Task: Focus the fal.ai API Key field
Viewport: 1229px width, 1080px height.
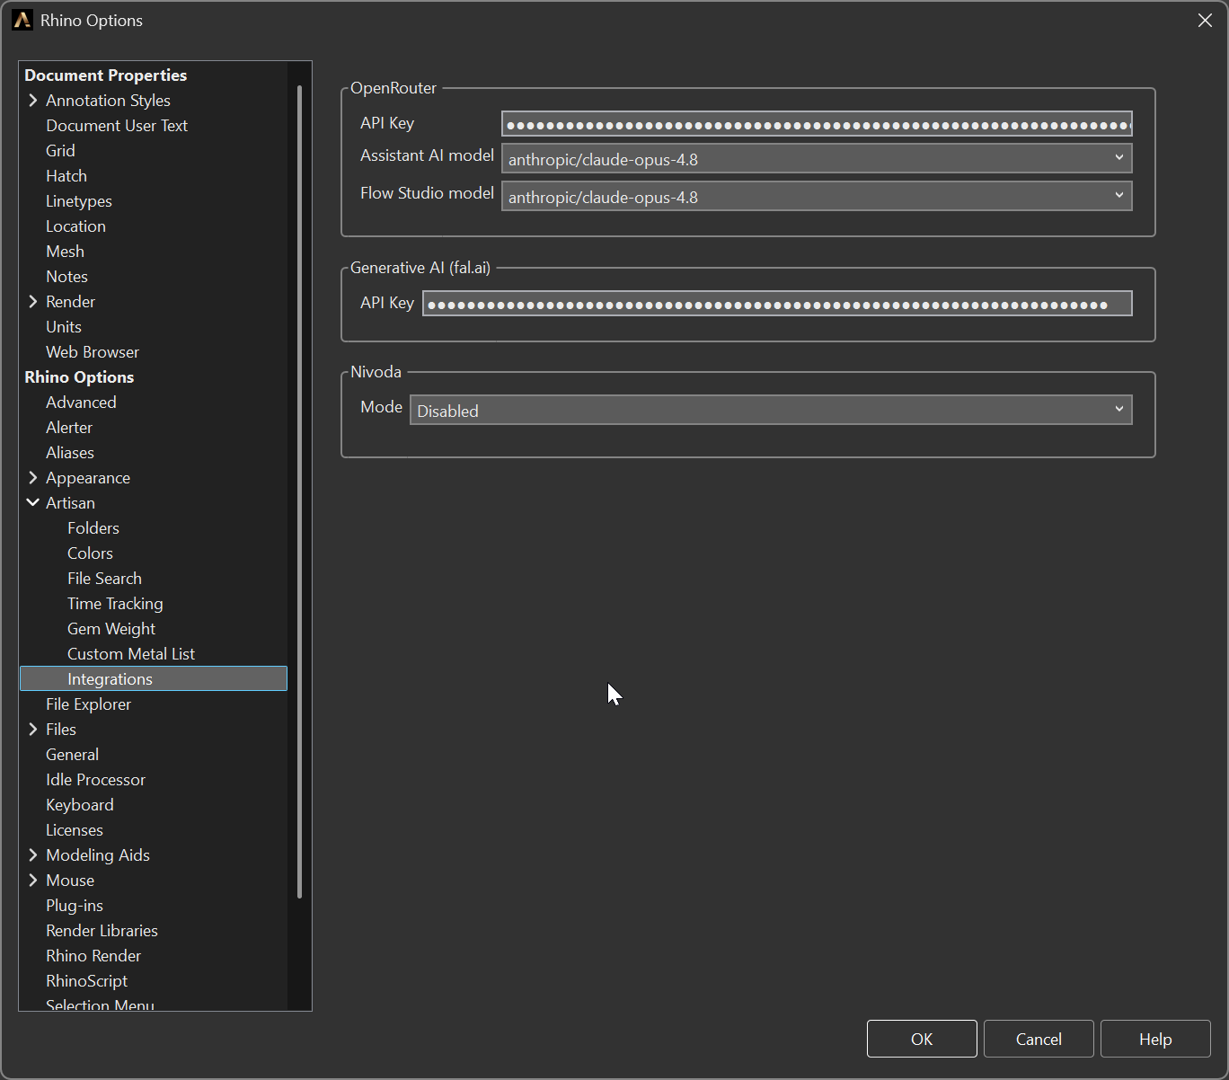Action: point(777,304)
